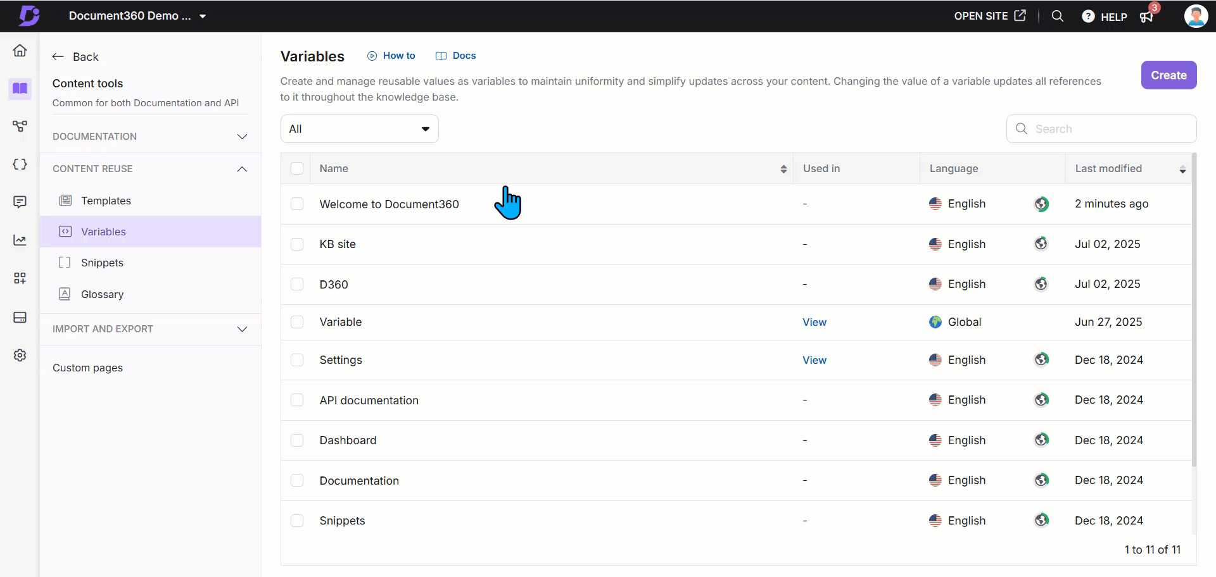Toggle the select-all checkbox in table header
The height and width of the screenshot is (577, 1216).
click(x=297, y=168)
